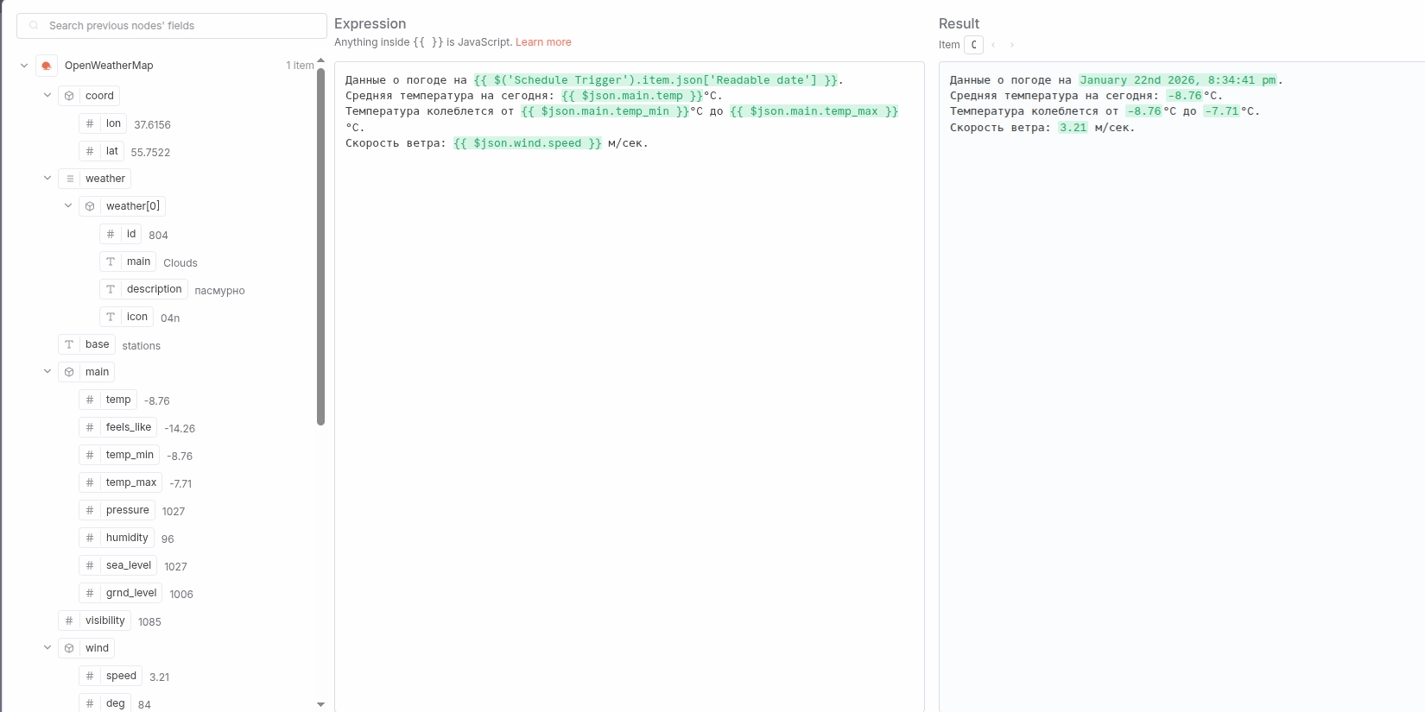Click the OpenWeatherMap node icon
1425x712 pixels.
tap(47, 66)
